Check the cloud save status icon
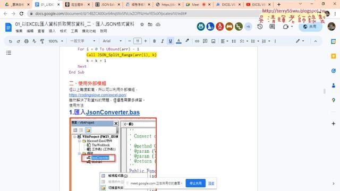Image resolution: width=340 pixels, height=191 pixels. point(158,24)
